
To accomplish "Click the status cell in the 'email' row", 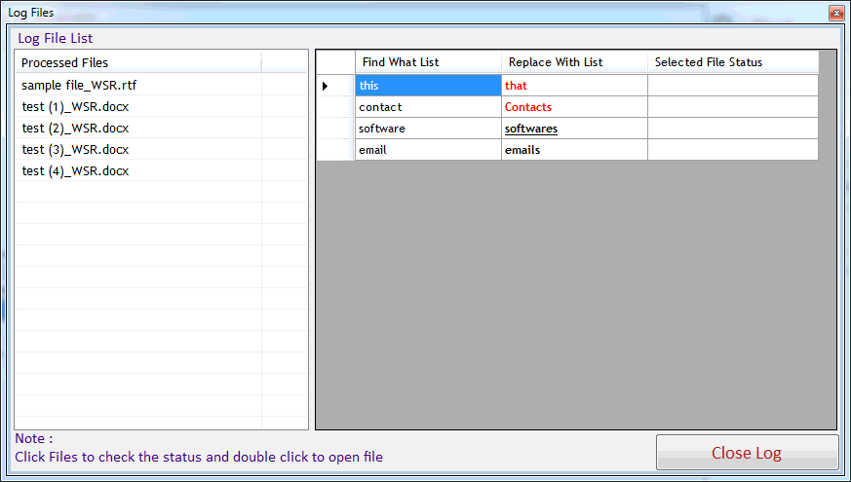I will pyautogui.click(x=733, y=150).
